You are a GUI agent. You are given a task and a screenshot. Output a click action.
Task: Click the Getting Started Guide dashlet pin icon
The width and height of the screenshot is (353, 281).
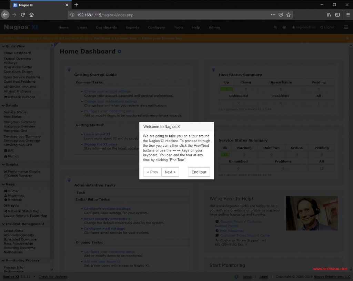click(x=69, y=70)
